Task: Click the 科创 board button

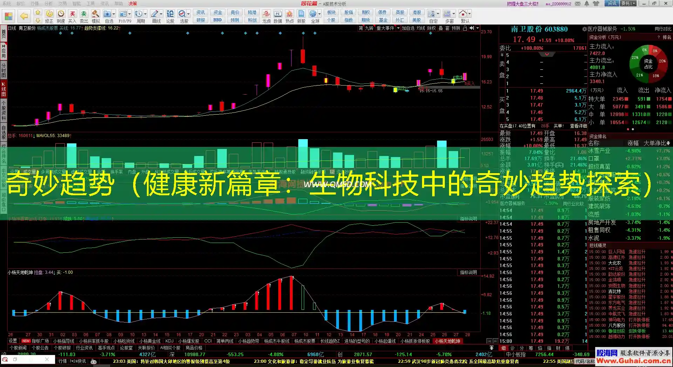Action: [x=252, y=20]
